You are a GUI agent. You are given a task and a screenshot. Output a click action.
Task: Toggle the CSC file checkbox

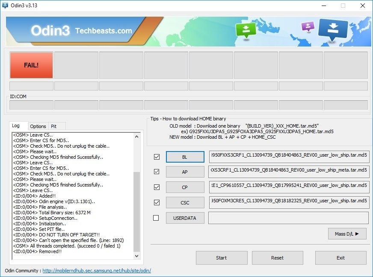coord(157,202)
